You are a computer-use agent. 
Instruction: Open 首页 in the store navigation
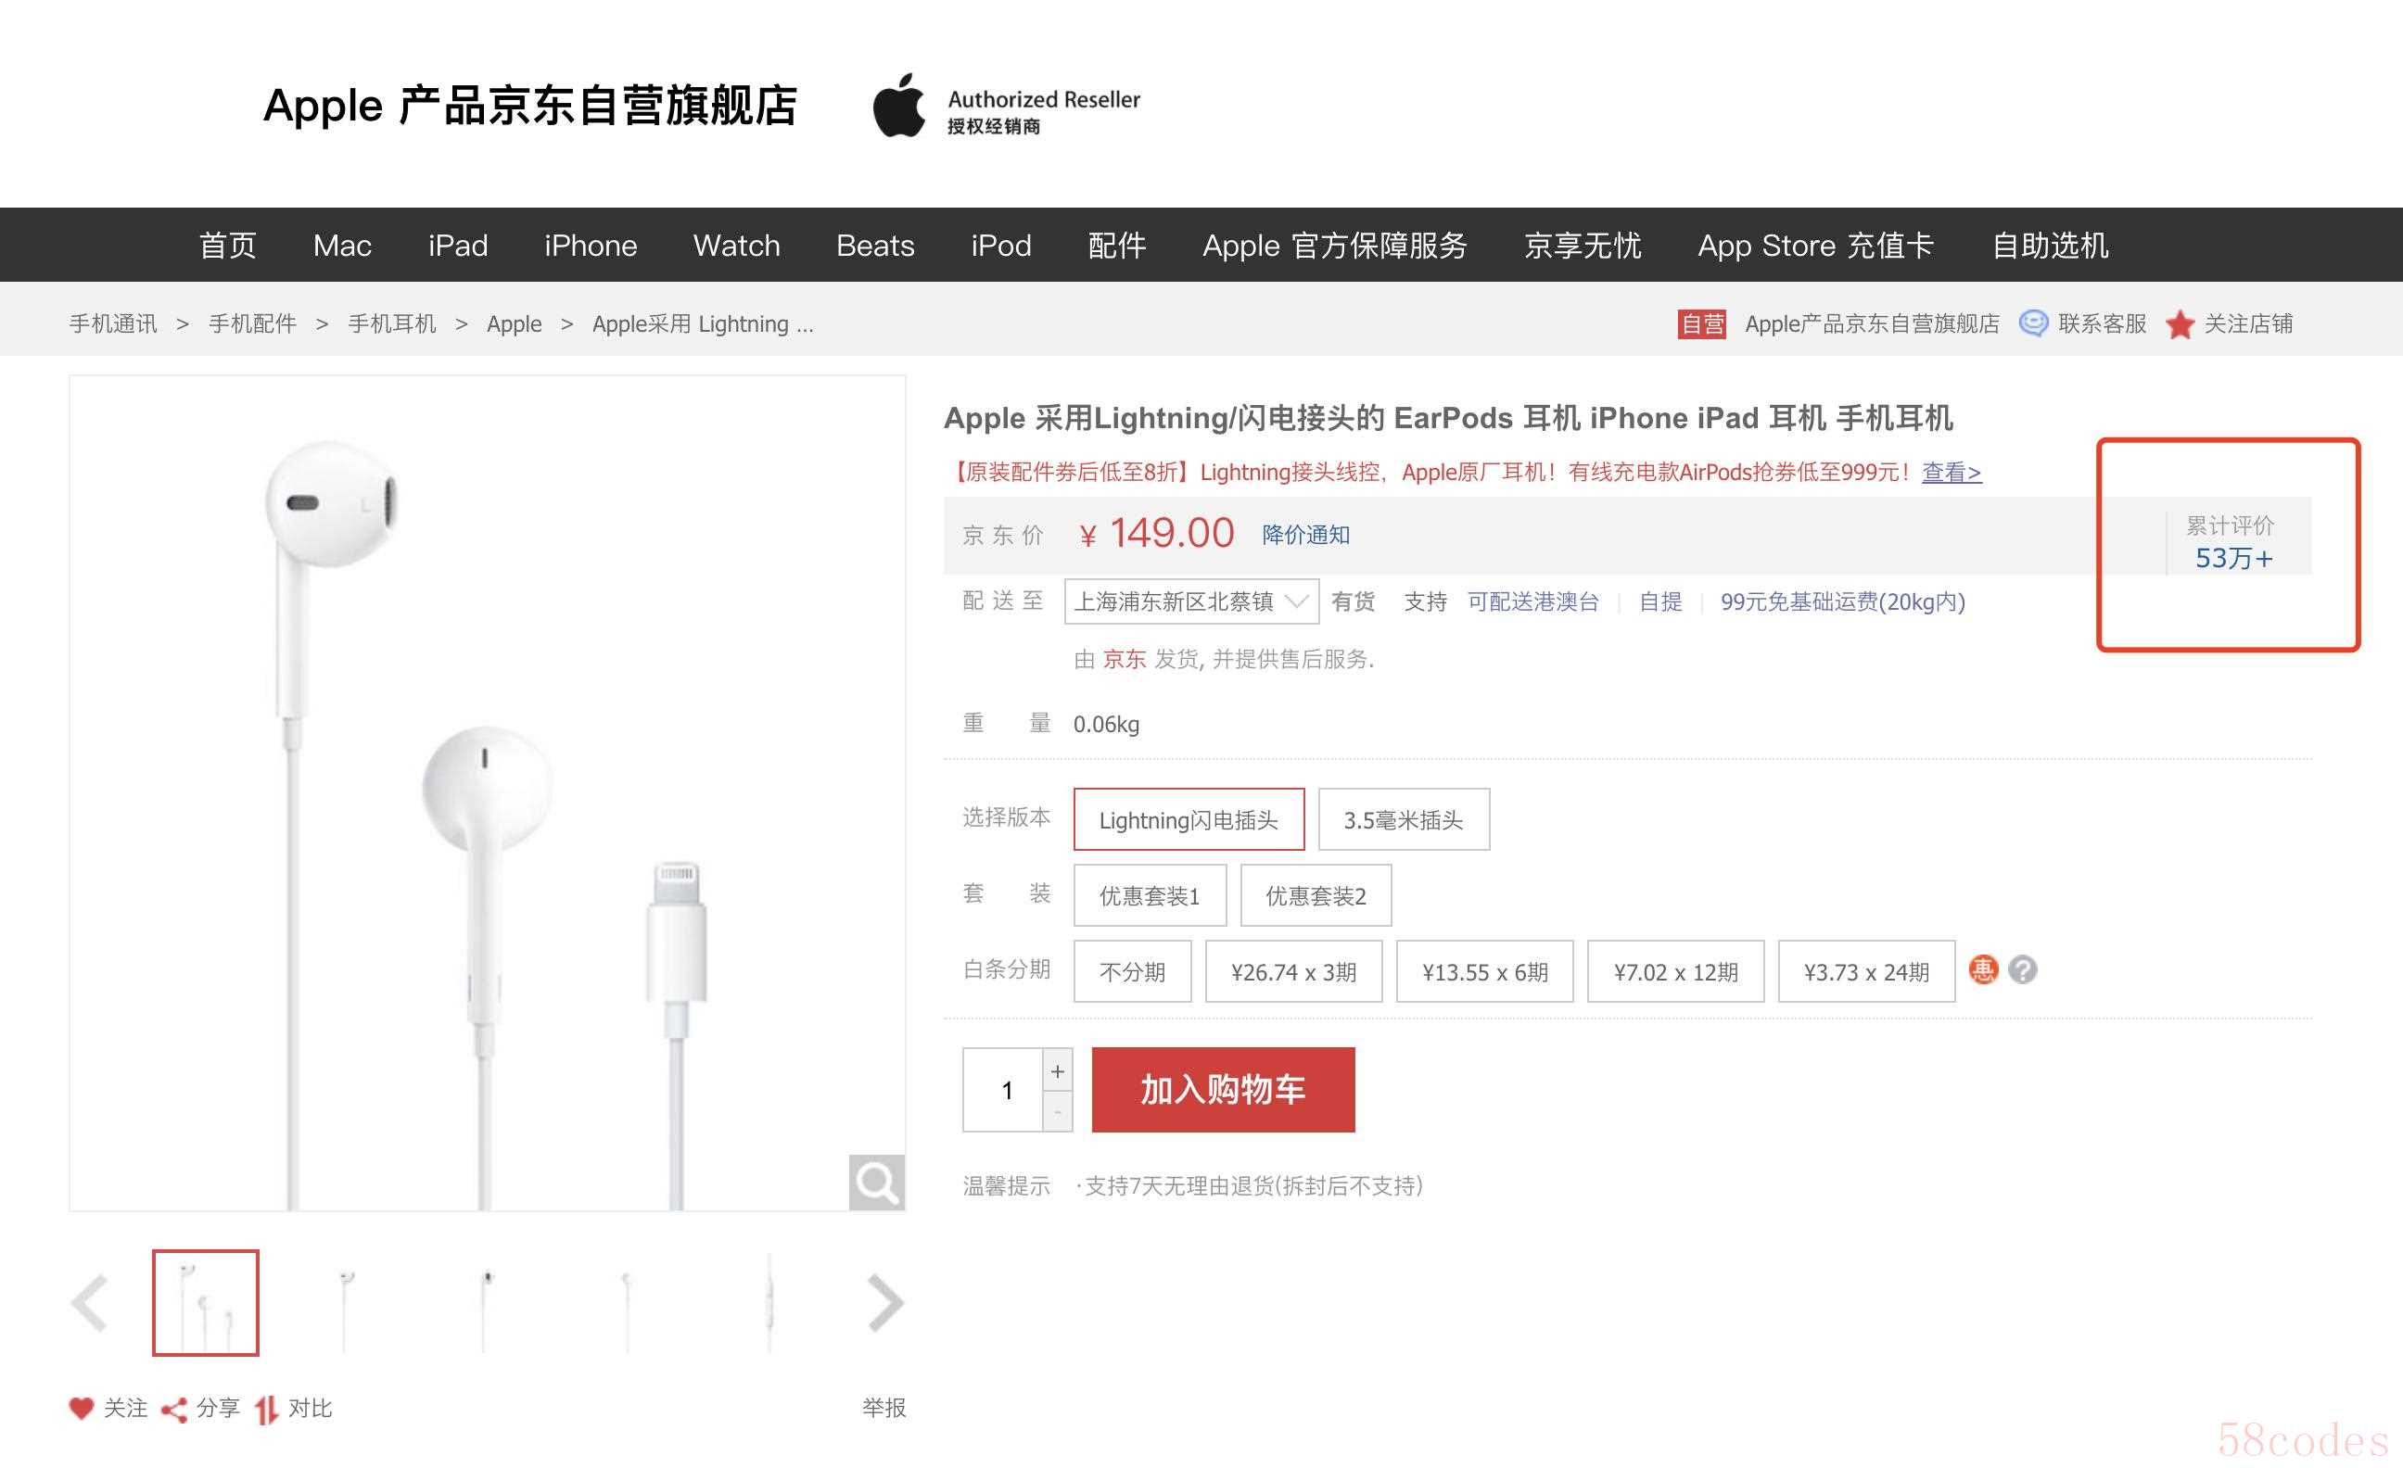coord(227,246)
